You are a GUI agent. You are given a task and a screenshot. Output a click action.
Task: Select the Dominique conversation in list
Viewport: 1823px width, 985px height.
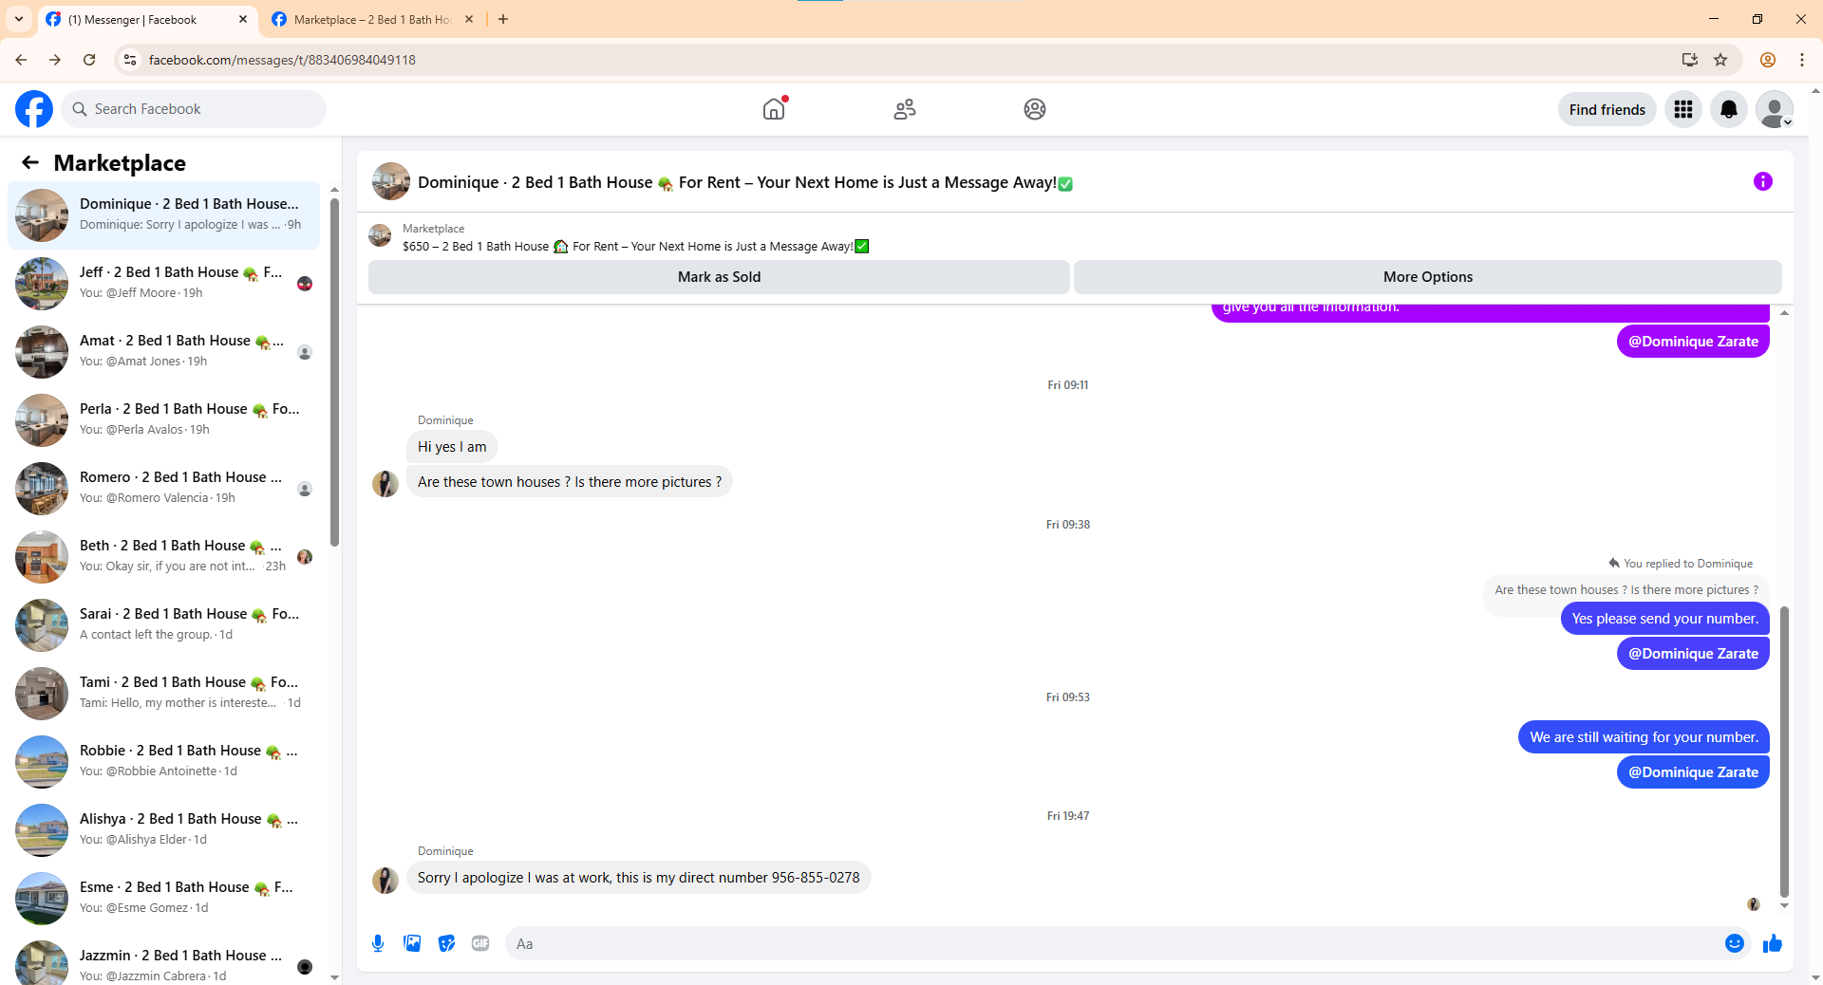[163, 215]
